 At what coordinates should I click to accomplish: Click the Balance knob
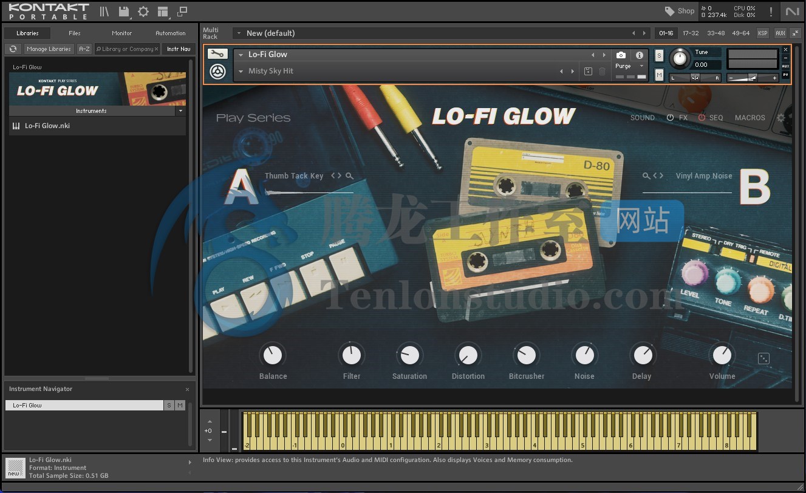pyautogui.click(x=273, y=355)
